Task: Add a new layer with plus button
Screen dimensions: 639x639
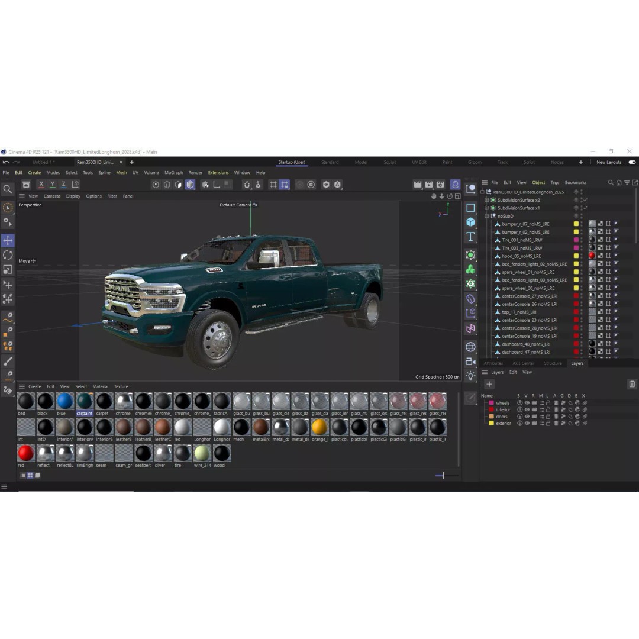Action: coord(489,384)
